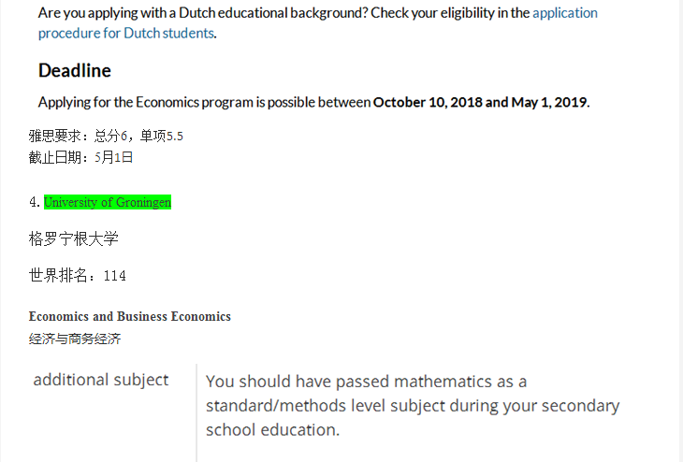Click the mathematics requirement paragraph
Viewport: 683px width, 462px height.
tap(413, 405)
